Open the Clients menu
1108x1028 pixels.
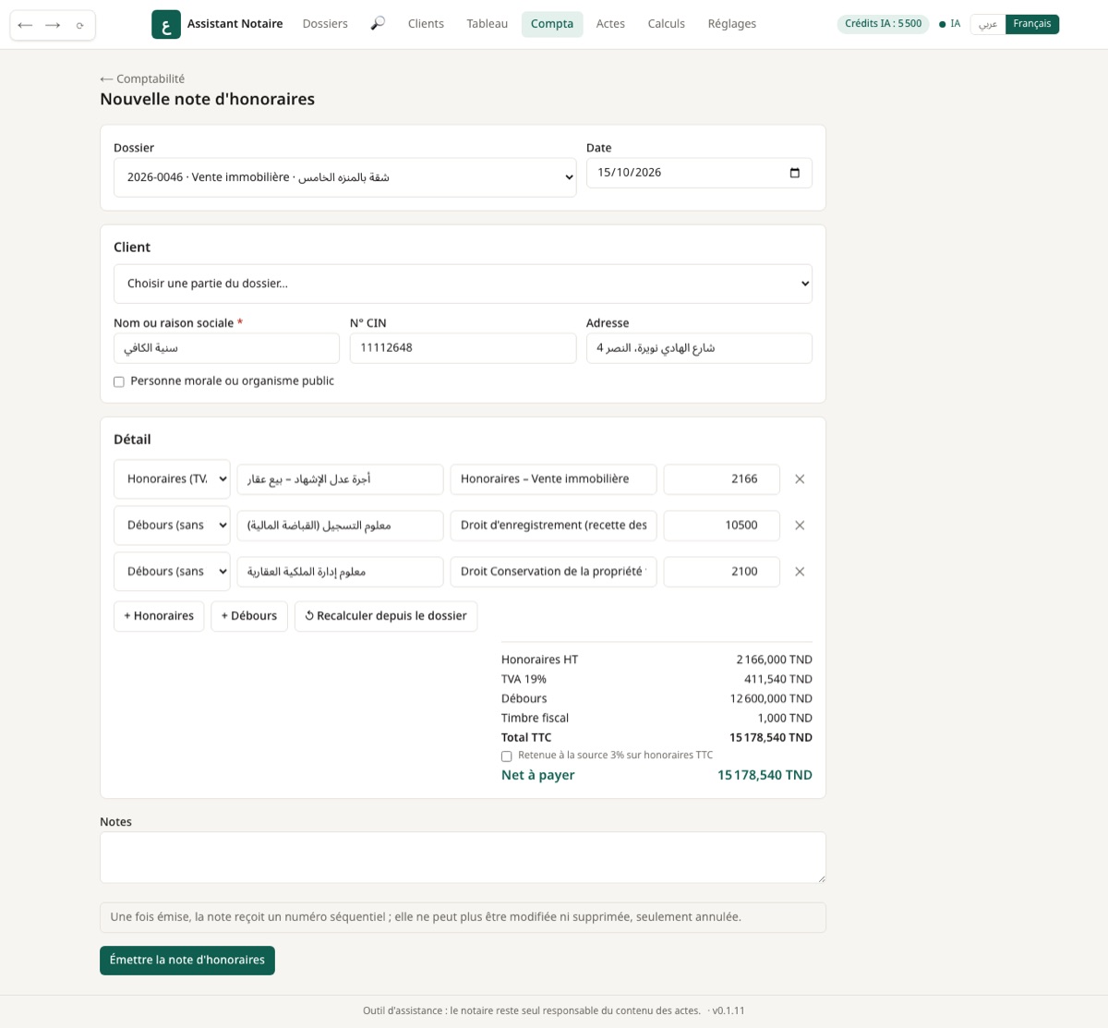426,24
